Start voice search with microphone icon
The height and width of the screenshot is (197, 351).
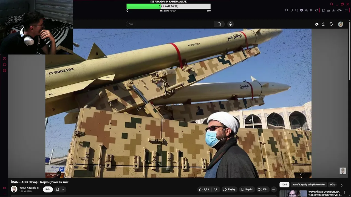tap(230, 24)
